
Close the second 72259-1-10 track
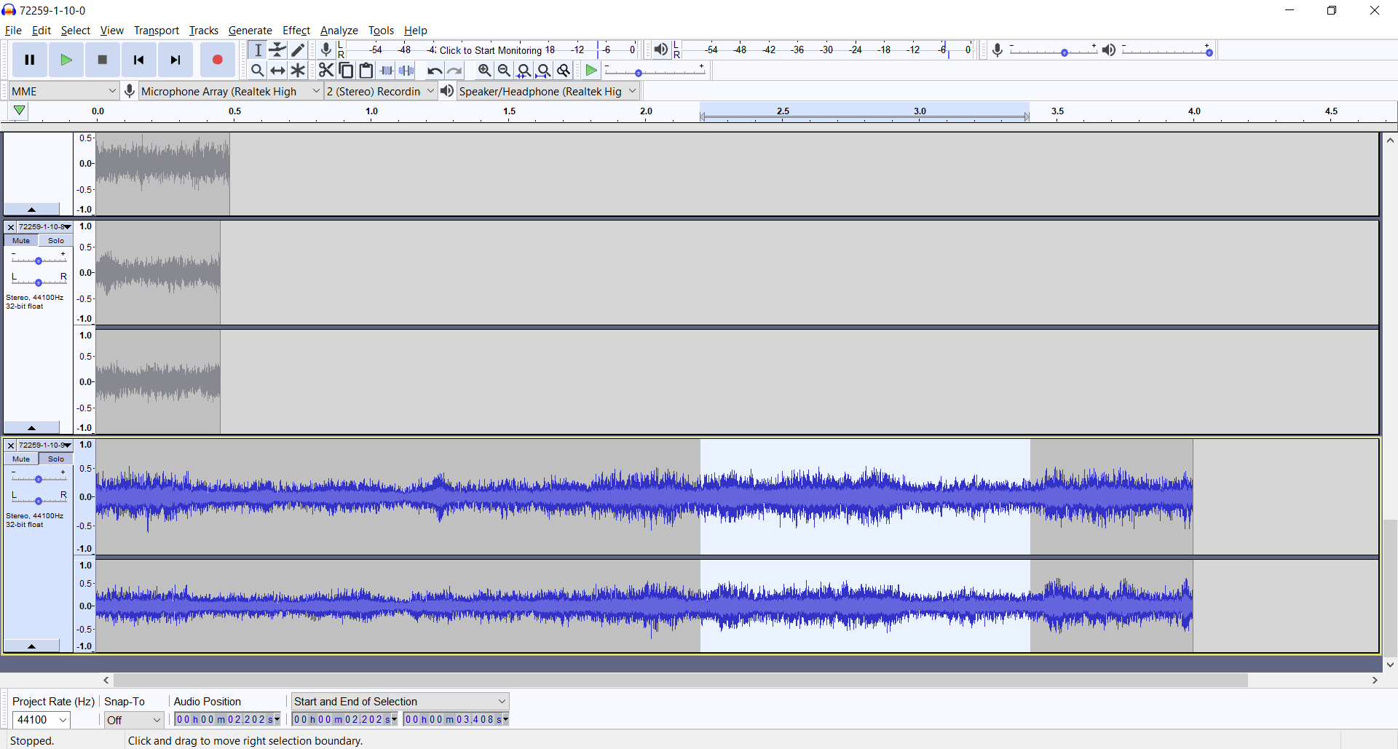click(x=11, y=227)
